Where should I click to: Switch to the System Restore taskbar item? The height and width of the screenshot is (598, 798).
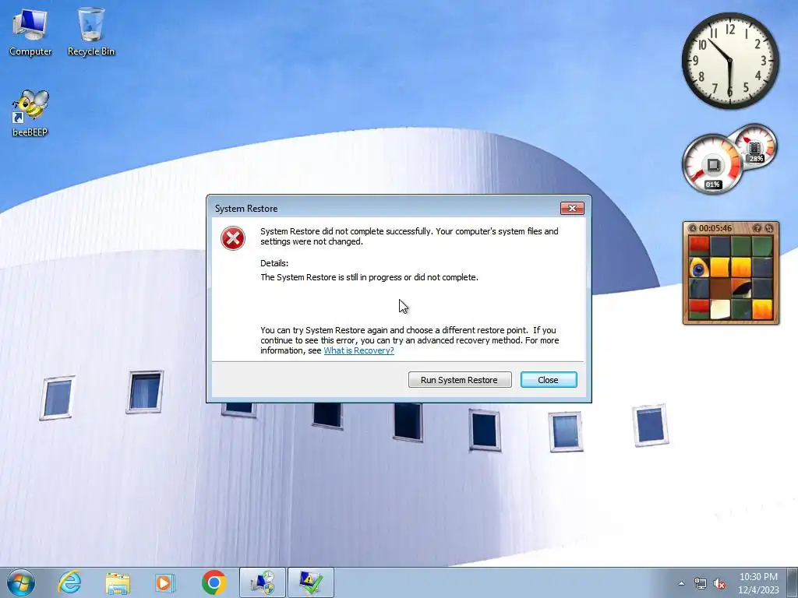(263, 582)
